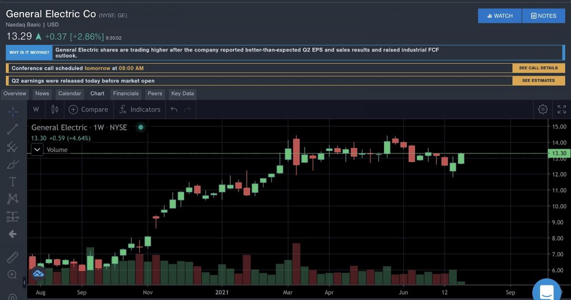Image resolution: width=571 pixels, height=300 pixels.
Task: Click the undo arrow
Action: (174, 110)
